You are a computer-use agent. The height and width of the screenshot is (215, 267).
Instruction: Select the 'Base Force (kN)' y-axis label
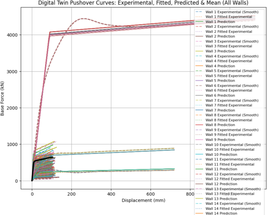click(x=2, y=99)
